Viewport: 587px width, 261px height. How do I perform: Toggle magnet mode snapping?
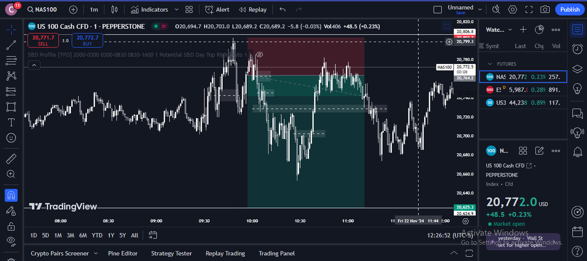(x=11, y=196)
